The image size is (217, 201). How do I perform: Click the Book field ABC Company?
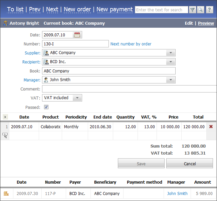[109, 71]
